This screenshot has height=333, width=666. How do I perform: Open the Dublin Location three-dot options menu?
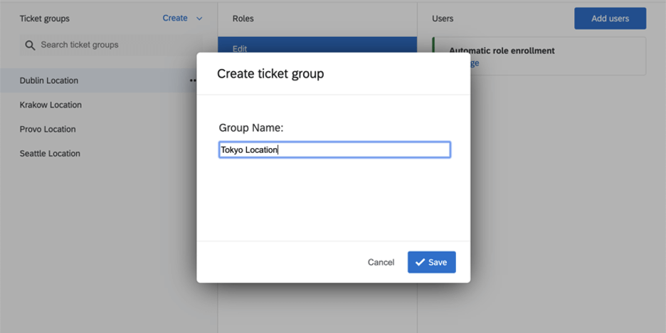(192, 80)
